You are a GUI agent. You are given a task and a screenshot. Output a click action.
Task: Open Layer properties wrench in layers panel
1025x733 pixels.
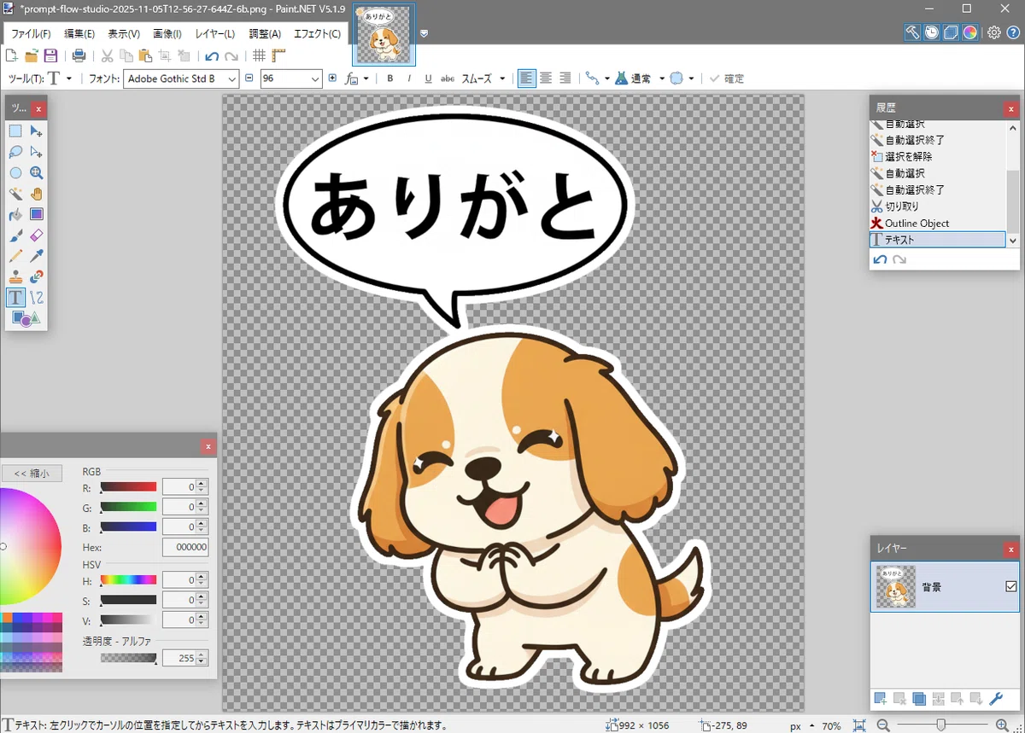996,699
